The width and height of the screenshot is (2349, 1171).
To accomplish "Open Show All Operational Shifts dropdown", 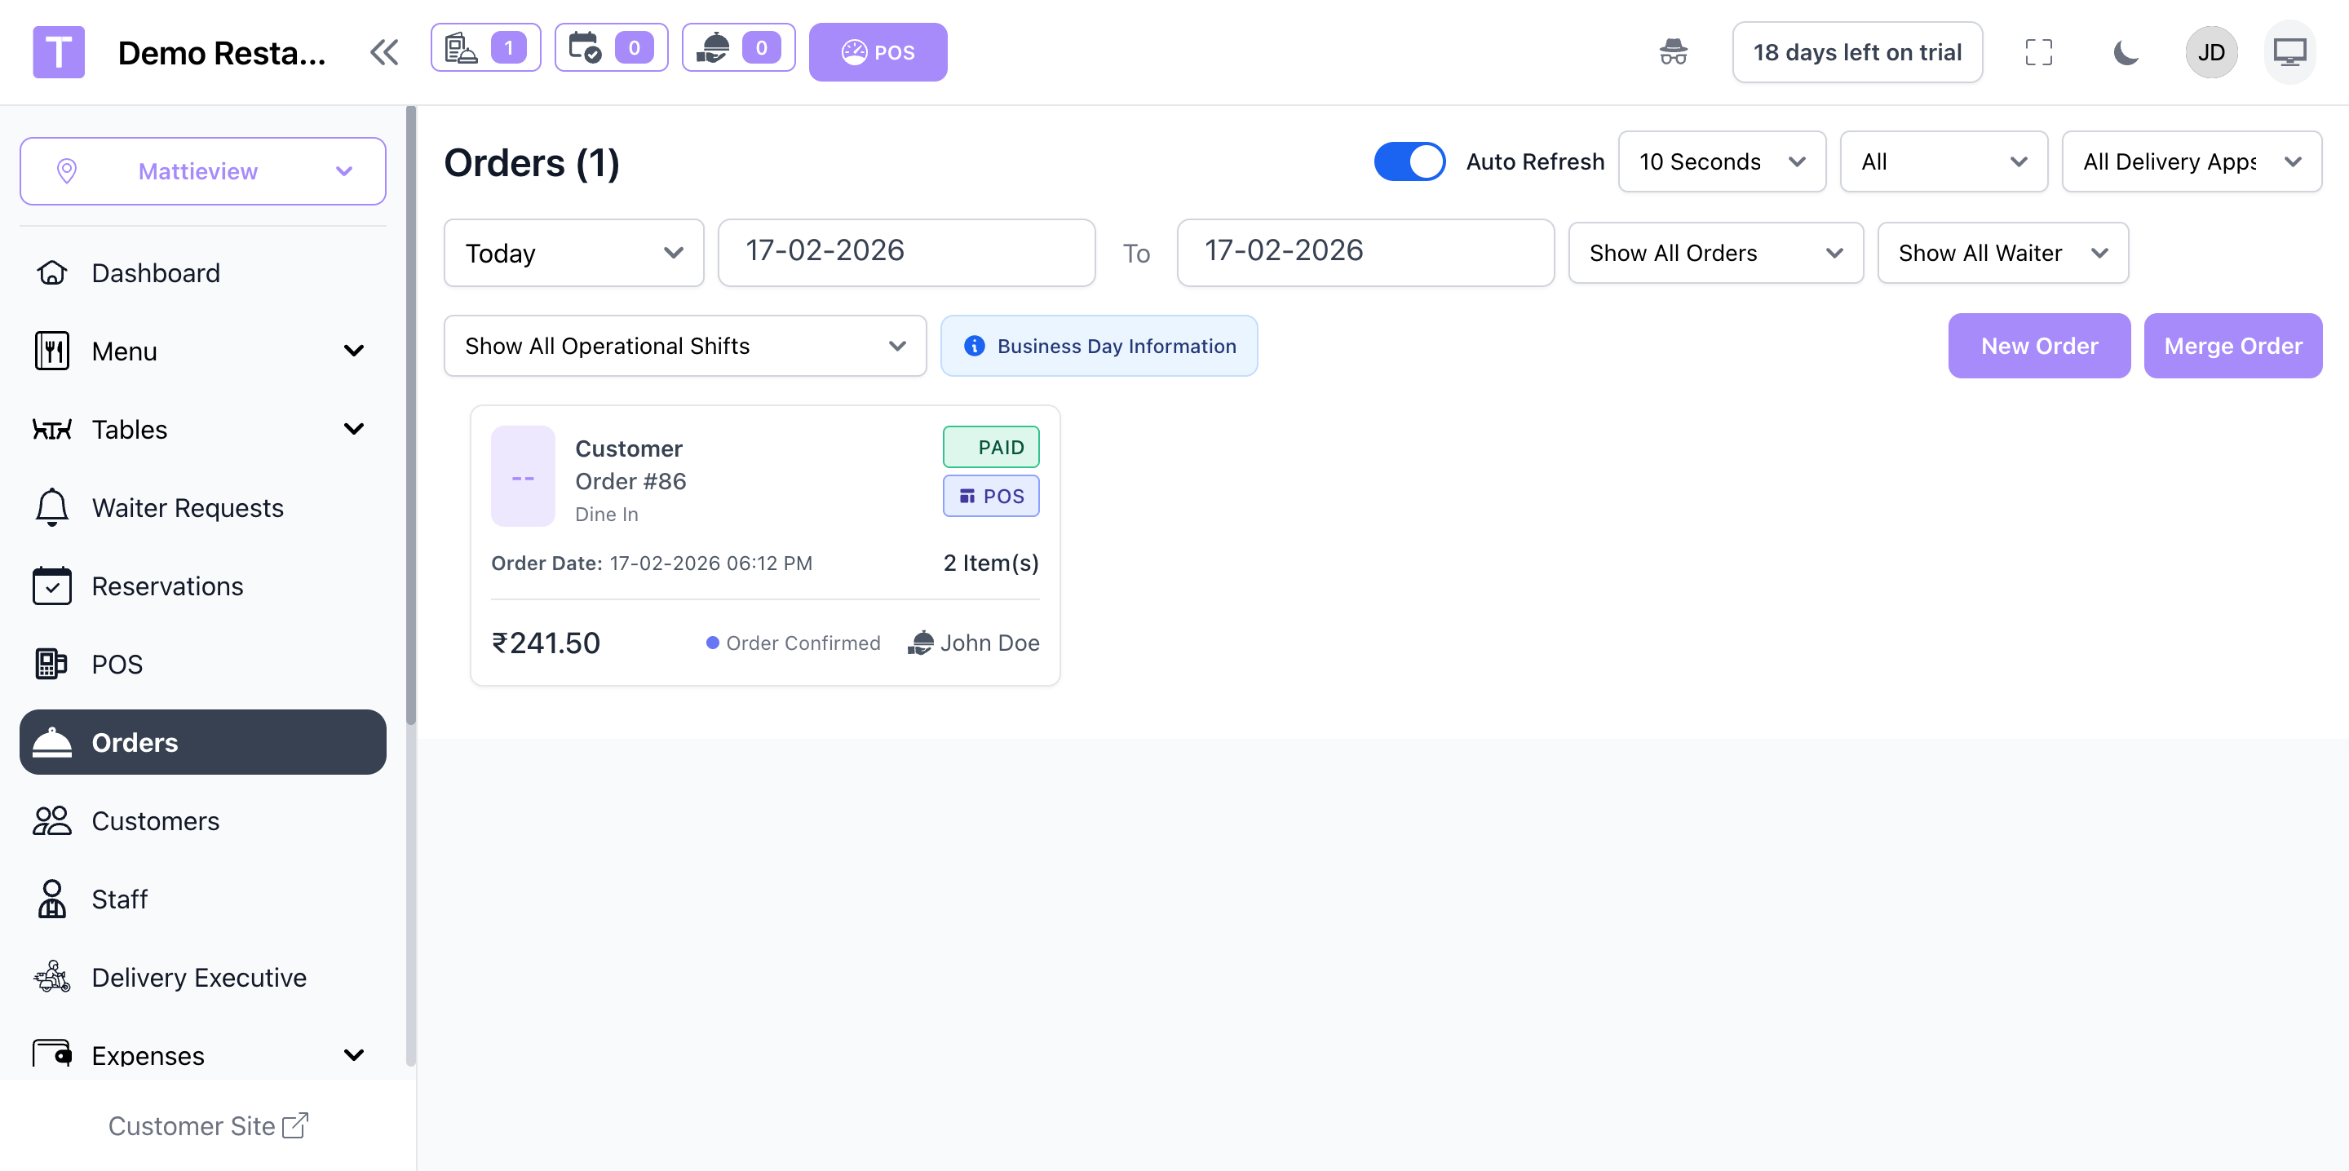I will coord(684,346).
